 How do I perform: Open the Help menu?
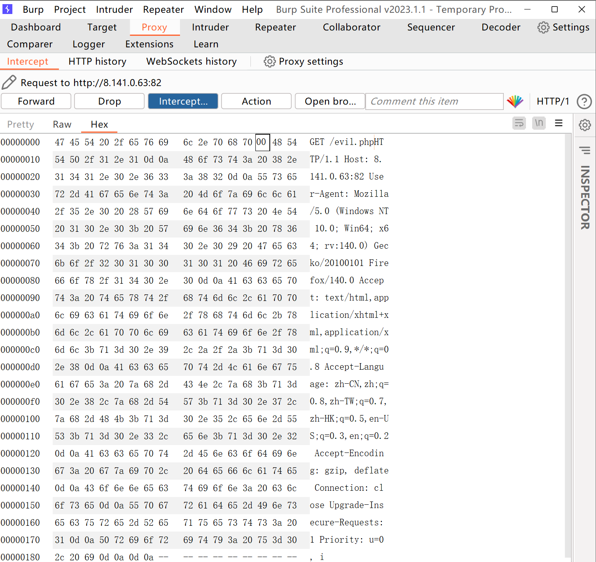click(252, 9)
